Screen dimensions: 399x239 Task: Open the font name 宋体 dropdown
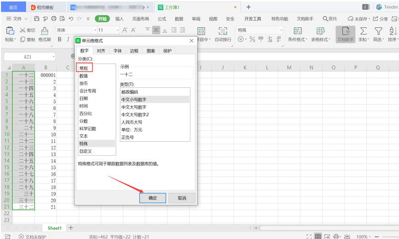96,30
